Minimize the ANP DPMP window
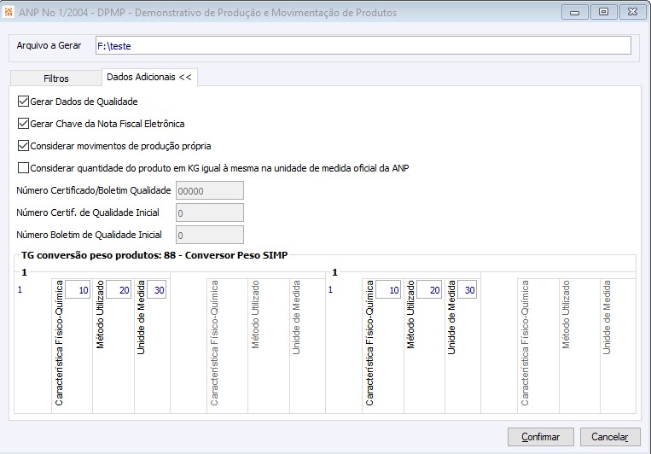 click(574, 13)
